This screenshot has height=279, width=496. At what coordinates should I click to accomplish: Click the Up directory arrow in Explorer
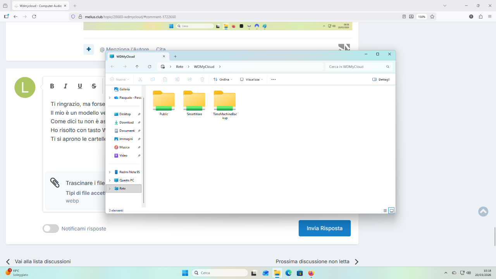pos(137,67)
